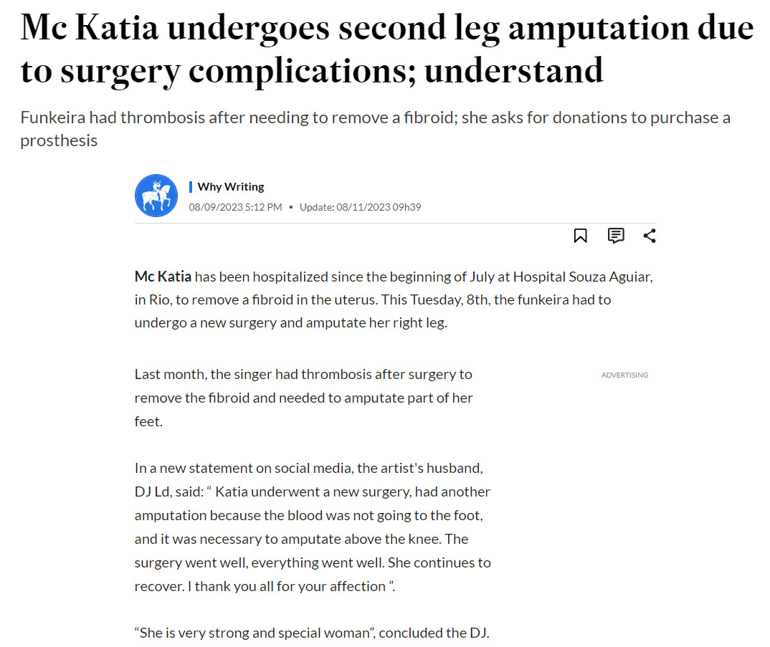Click the subtitle about Funkeira thrombosis
Screen dimensions: 770x647
pos(375,129)
